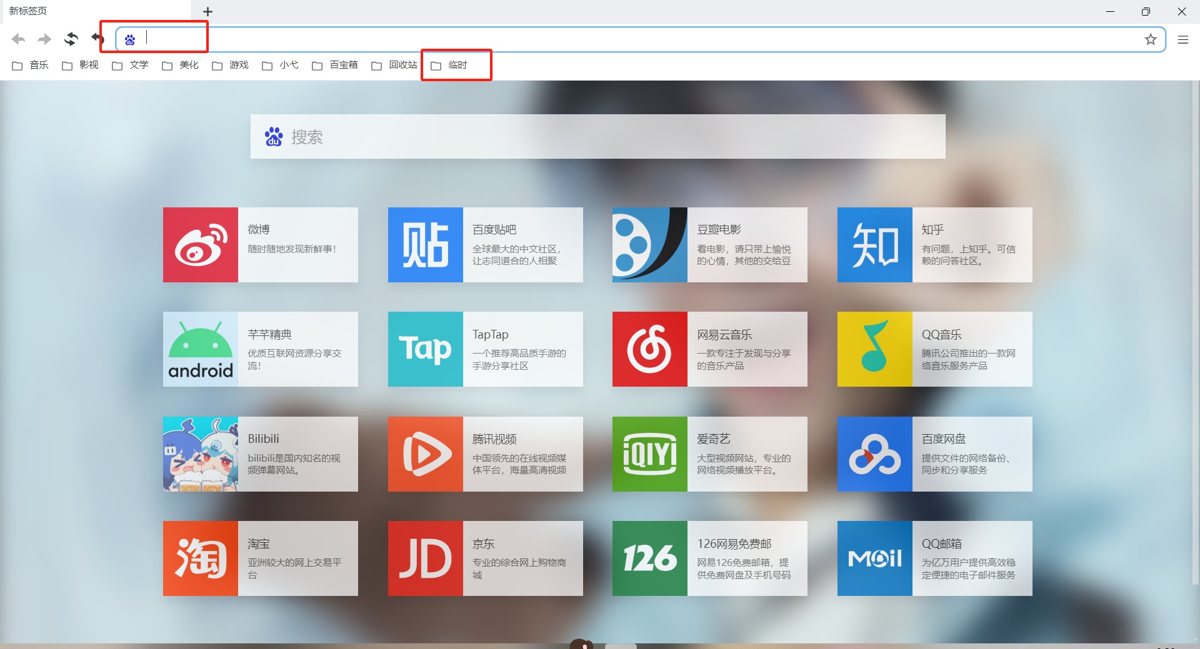Open the 126 mail green logo
The width and height of the screenshot is (1200, 649).
click(x=650, y=558)
